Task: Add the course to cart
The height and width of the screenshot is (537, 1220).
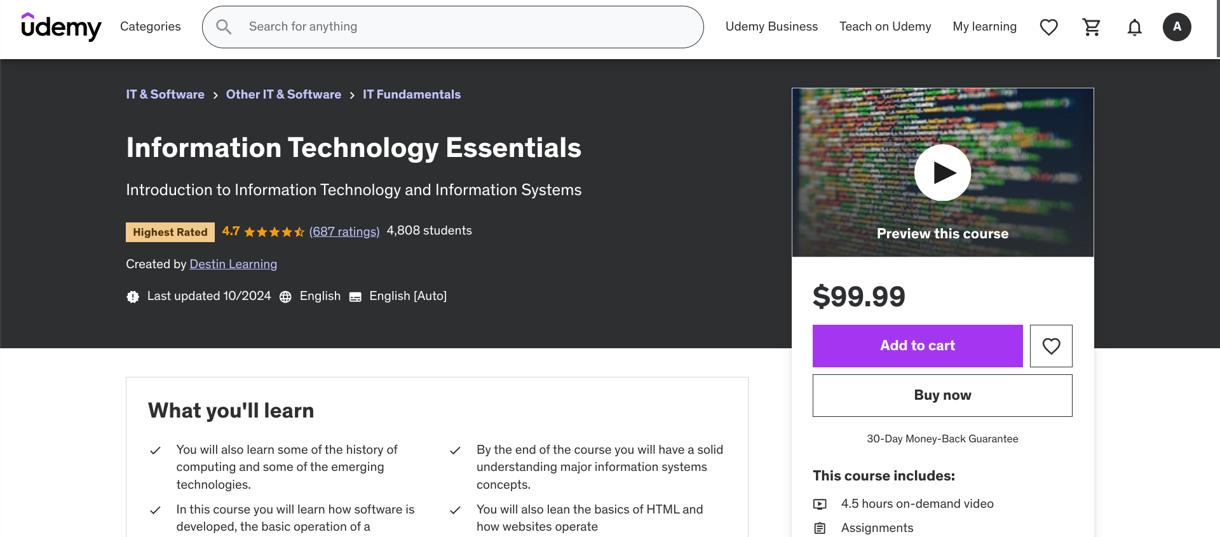Action: (x=917, y=346)
